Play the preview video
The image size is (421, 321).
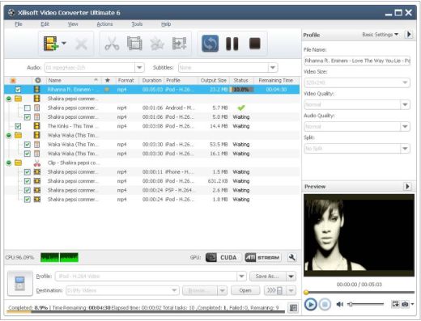click(x=310, y=305)
